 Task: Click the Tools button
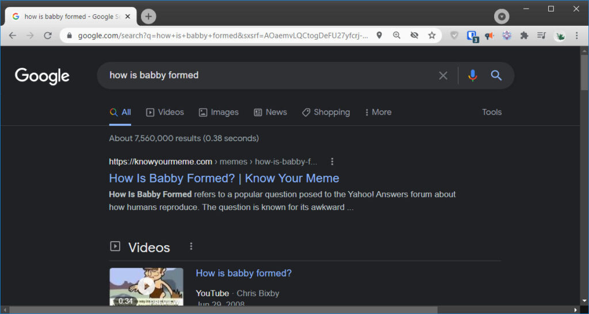click(492, 113)
